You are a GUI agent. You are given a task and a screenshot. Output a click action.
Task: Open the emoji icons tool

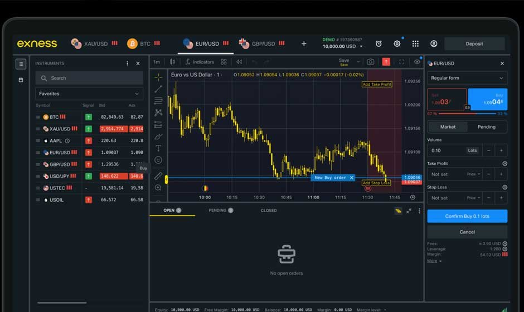coord(158,160)
